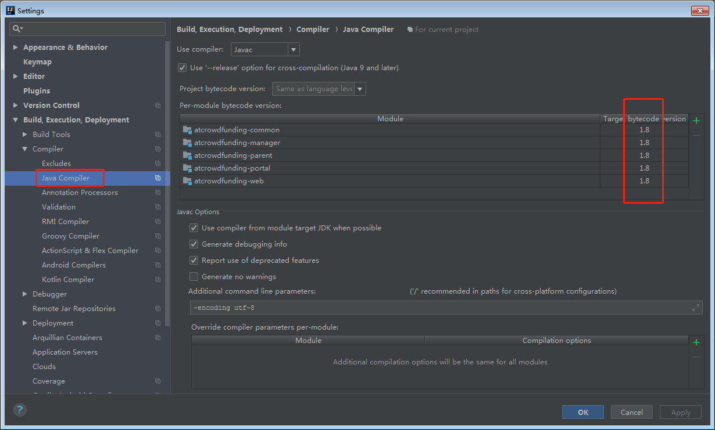This screenshot has height=430, width=715.
Task: Click the project-level icon beside Compiler
Action: pos(158,149)
